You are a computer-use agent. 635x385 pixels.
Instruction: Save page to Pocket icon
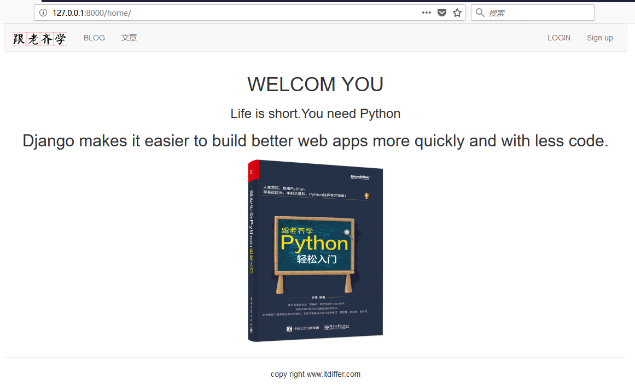coord(442,13)
